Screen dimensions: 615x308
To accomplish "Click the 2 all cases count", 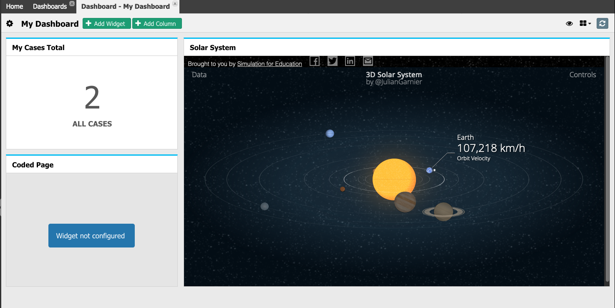I will pyautogui.click(x=92, y=98).
